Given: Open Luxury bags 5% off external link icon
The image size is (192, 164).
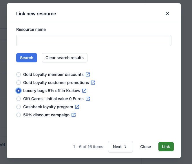Looking at the screenshot, I should tap(84, 90).
